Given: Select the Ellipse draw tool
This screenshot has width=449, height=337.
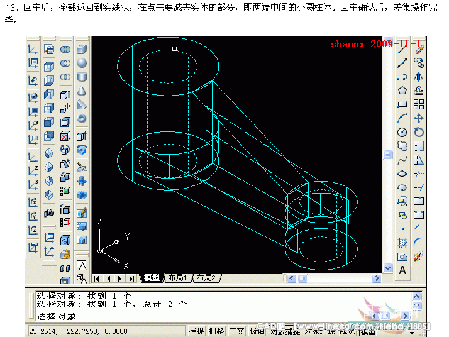Looking at the screenshot, I should click(x=402, y=174).
